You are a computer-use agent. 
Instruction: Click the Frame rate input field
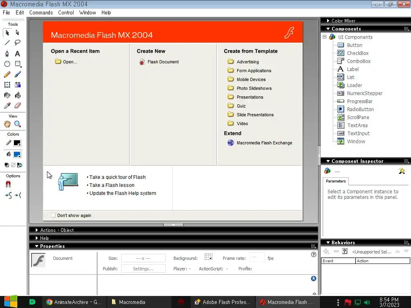pos(257,258)
